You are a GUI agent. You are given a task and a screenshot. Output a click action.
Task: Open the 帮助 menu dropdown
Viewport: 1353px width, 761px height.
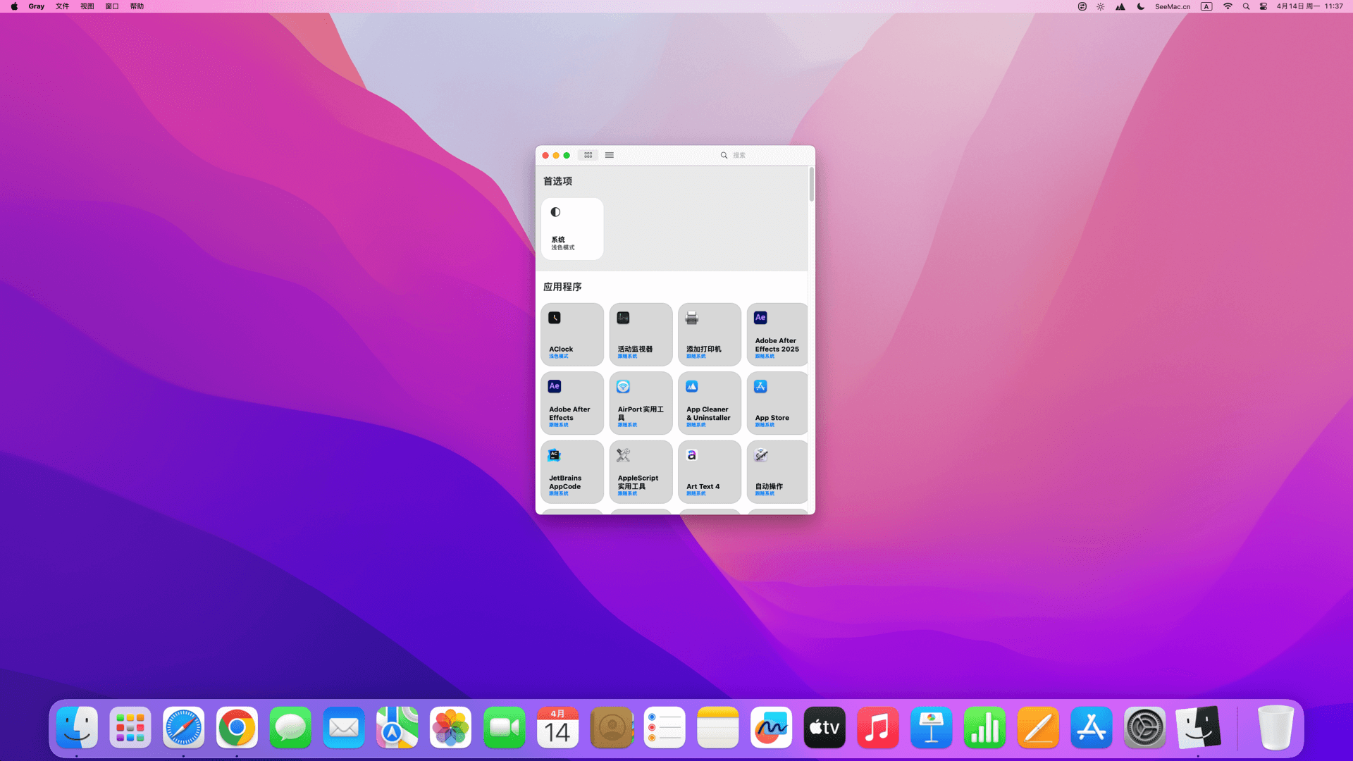pyautogui.click(x=137, y=6)
